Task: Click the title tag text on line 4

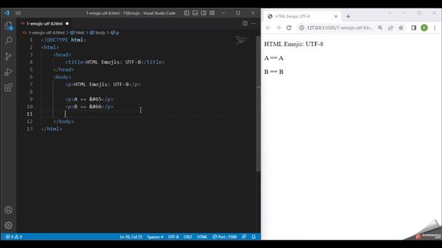Action: pyautogui.click(x=113, y=62)
